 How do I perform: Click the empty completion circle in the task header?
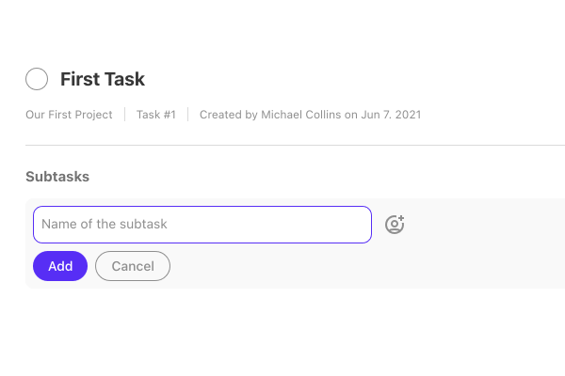click(x=37, y=79)
